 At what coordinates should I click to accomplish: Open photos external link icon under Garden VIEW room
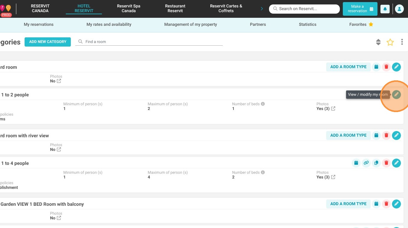(59, 218)
